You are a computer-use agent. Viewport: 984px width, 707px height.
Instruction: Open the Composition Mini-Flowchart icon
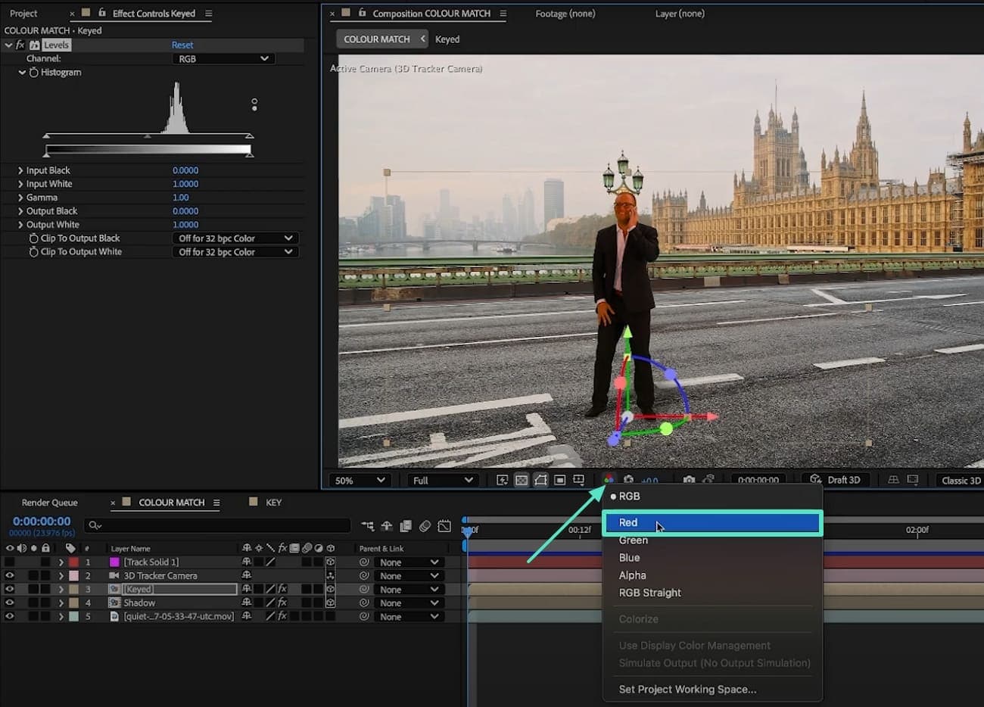[367, 525]
